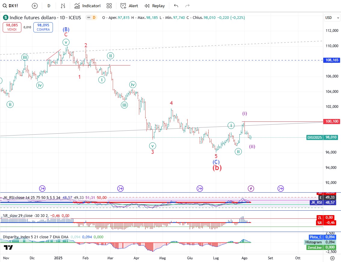Image resolution: width=341 pixels, height=262 pixels.
Task: Select the blue (C) wave label
Action: 216,162
